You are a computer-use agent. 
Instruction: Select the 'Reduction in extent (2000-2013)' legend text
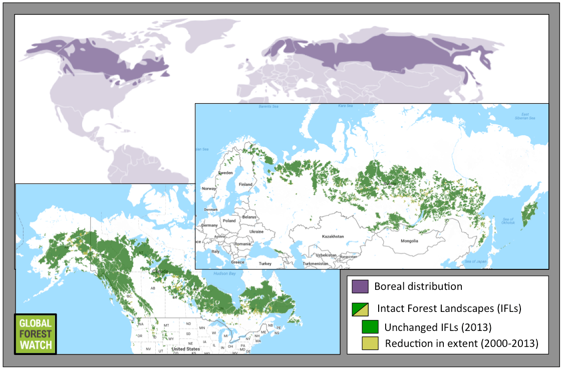click(x=462, y=343)
